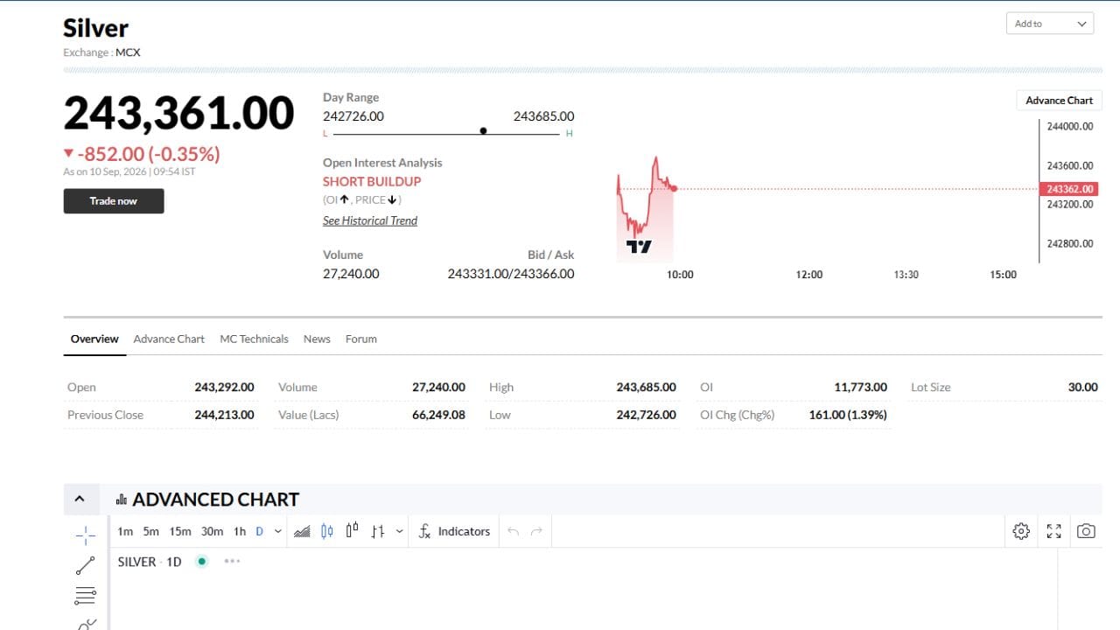The height and width of the screenshot is (630, 1120).
Task: Open chart settings gear
Action: (x=1021, y=531)
